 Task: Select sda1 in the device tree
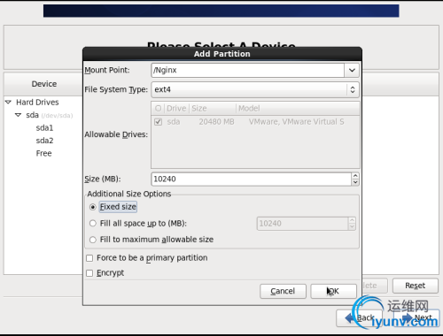44,128
